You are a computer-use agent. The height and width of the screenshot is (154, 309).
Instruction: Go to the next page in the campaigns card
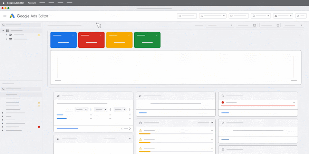click(130, 129)
